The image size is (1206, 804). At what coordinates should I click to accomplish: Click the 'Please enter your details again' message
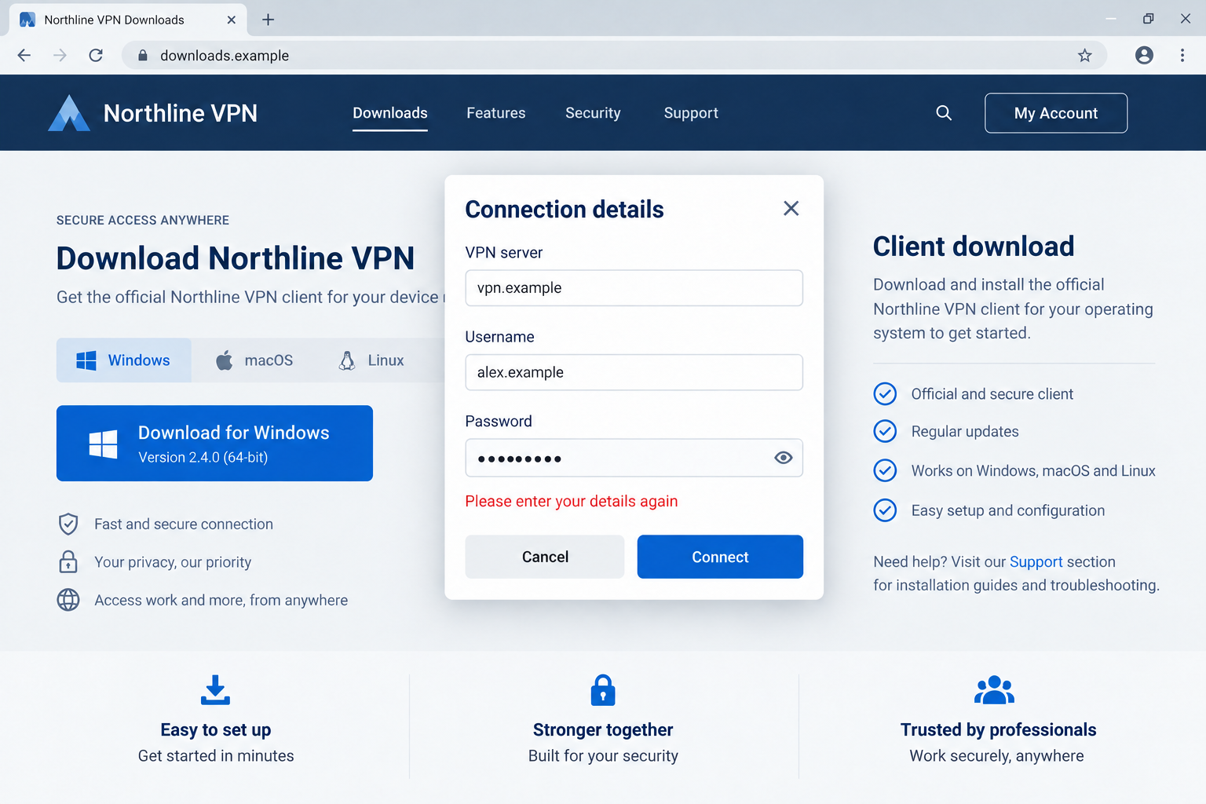tap(572, 501)
